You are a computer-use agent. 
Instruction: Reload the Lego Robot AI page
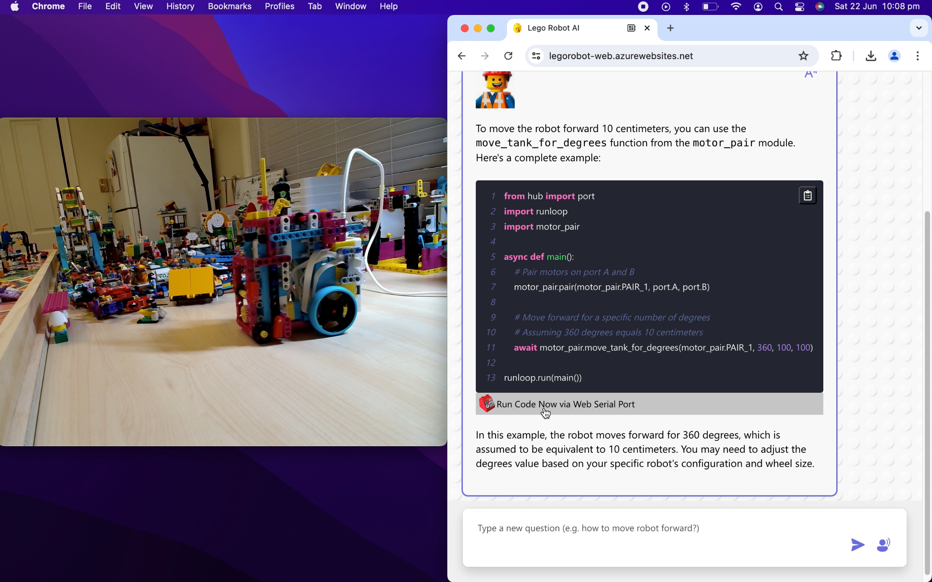[x=508, y=56]
